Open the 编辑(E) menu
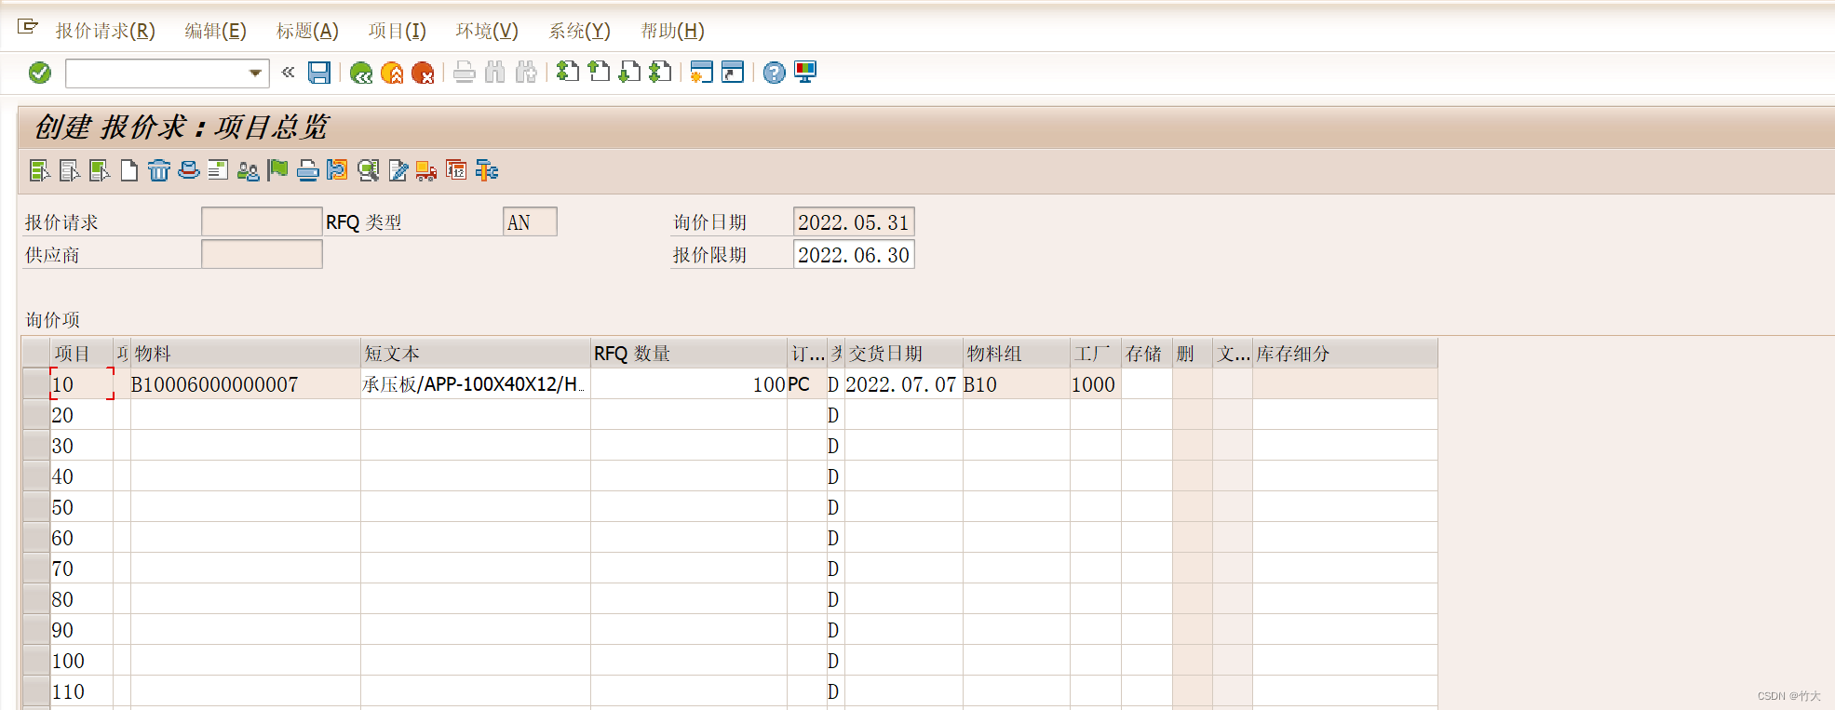Viewport: 1835px width, 710px height. click(216, 31)
